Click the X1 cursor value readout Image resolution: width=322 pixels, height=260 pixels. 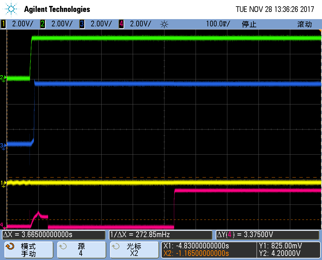(196, 246)
